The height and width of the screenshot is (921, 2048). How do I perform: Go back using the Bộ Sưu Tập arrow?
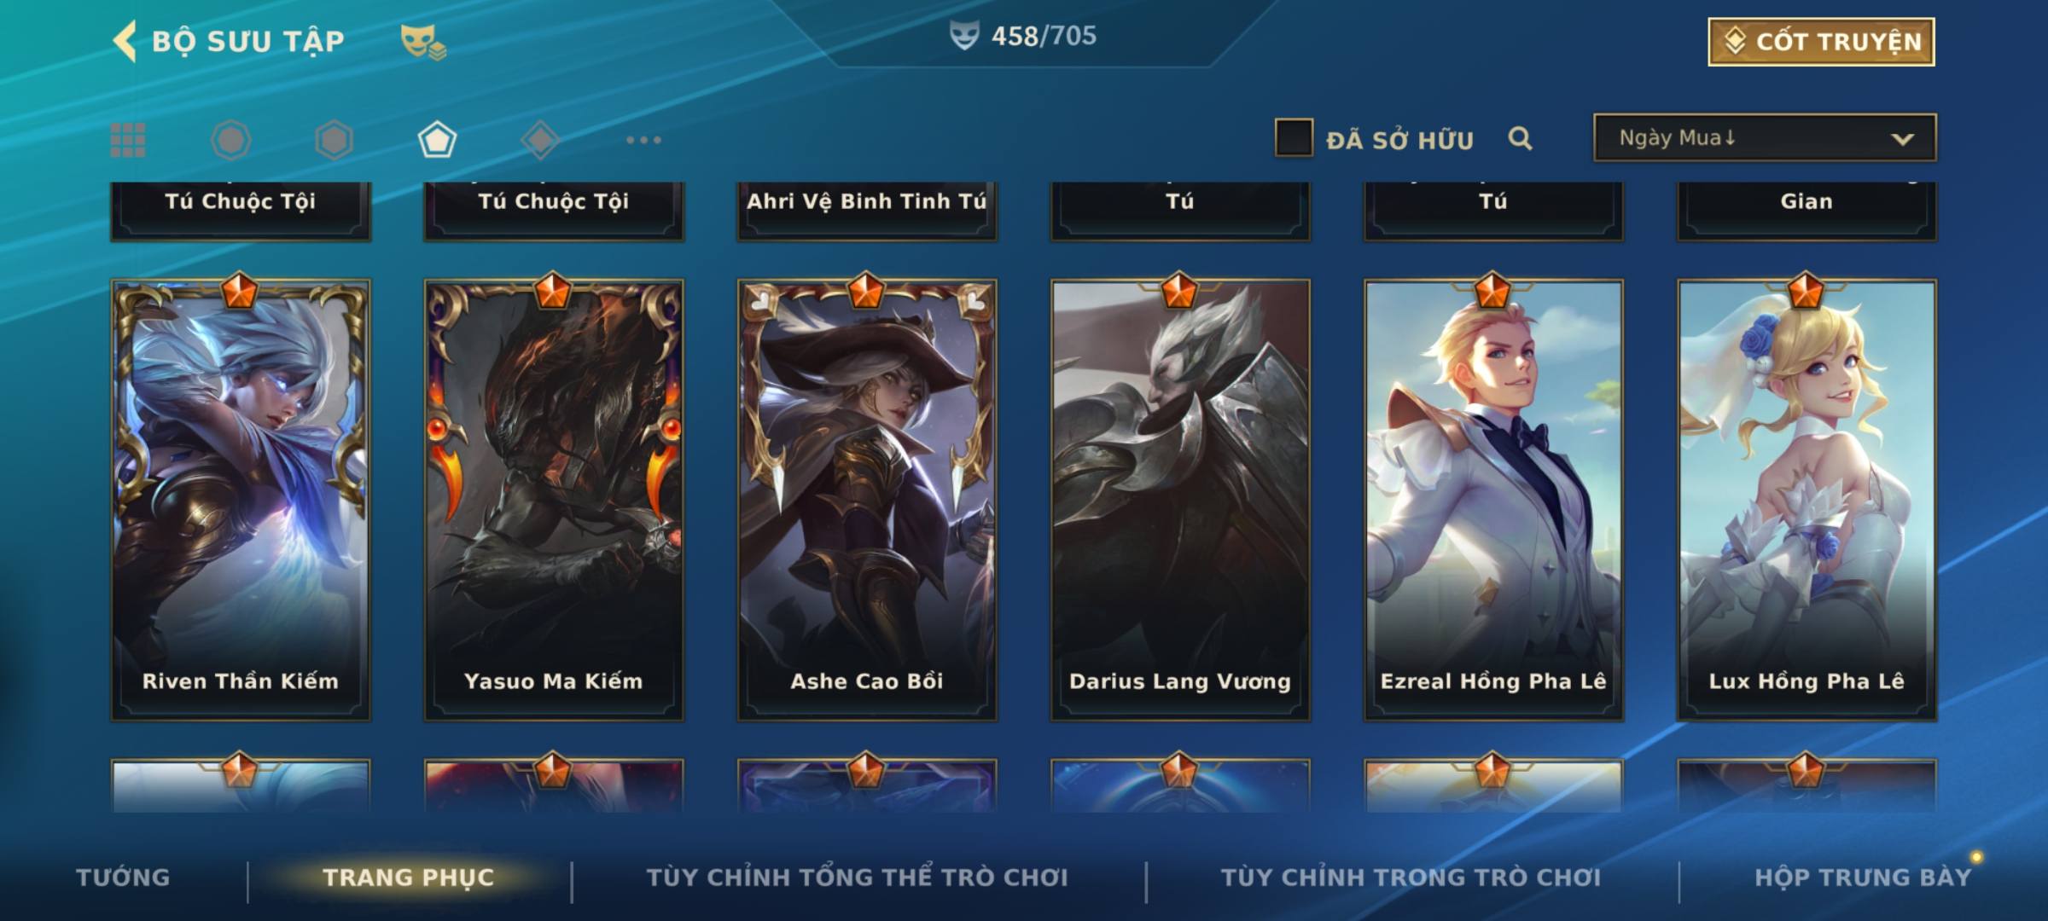pos(125,41)
